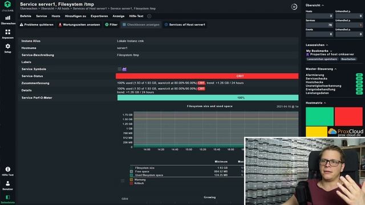365x205 pixels.
Task: Click the Service Perf-O-Meter 100% bar
Action: pos(208,97)
